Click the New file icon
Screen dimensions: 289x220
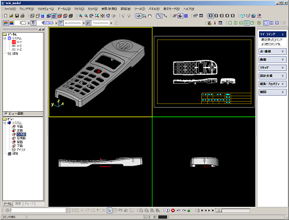coord(6,16)
